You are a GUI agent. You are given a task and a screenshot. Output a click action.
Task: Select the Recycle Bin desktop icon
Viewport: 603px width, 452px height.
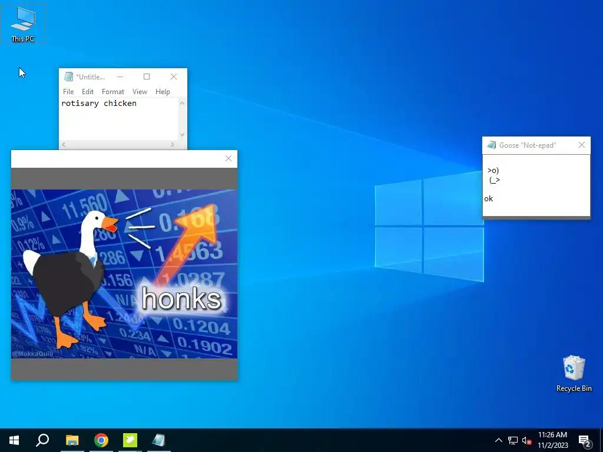click(574, 374)
